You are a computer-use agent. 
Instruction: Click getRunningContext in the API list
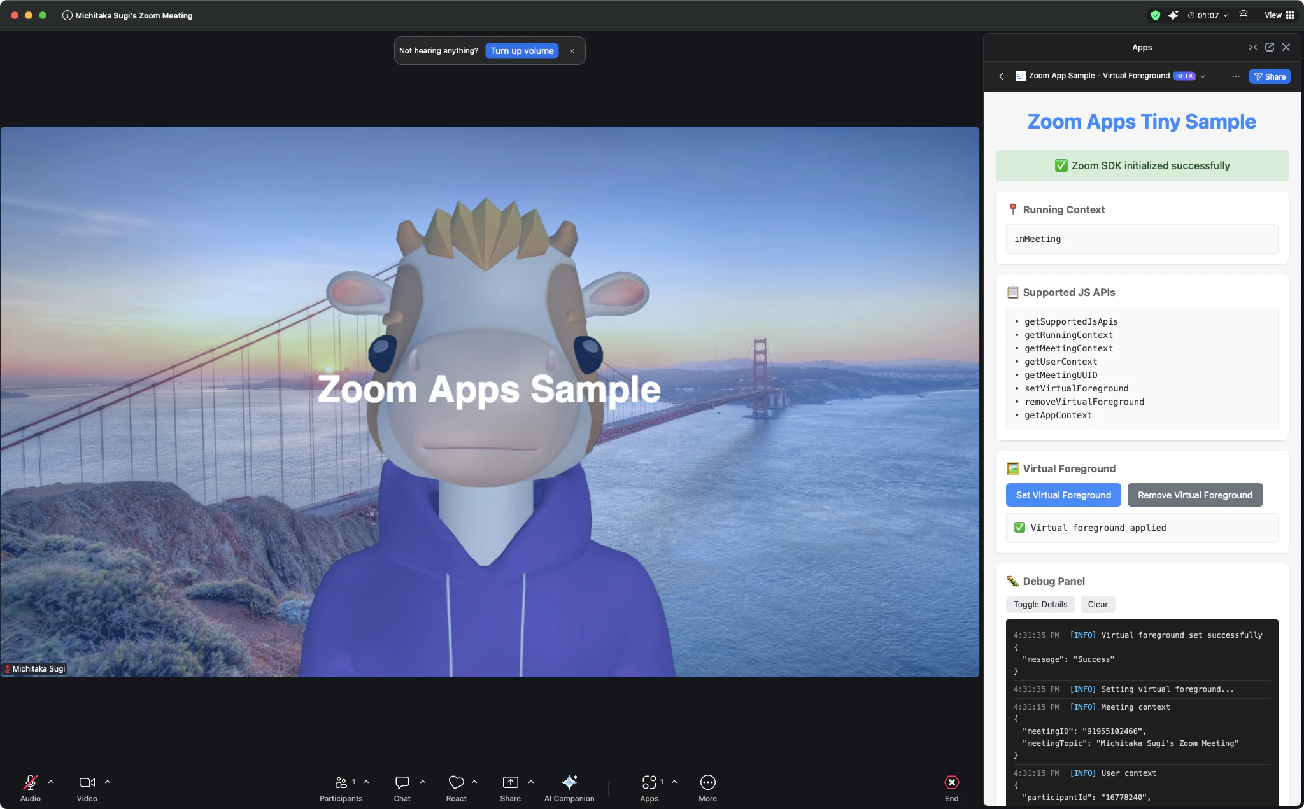pos(1068,335)
